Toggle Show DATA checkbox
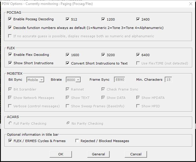 click(103, 97)
